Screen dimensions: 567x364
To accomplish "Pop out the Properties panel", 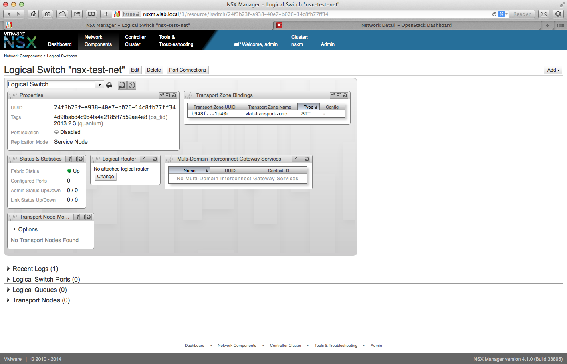I will (x=161, y=95).
